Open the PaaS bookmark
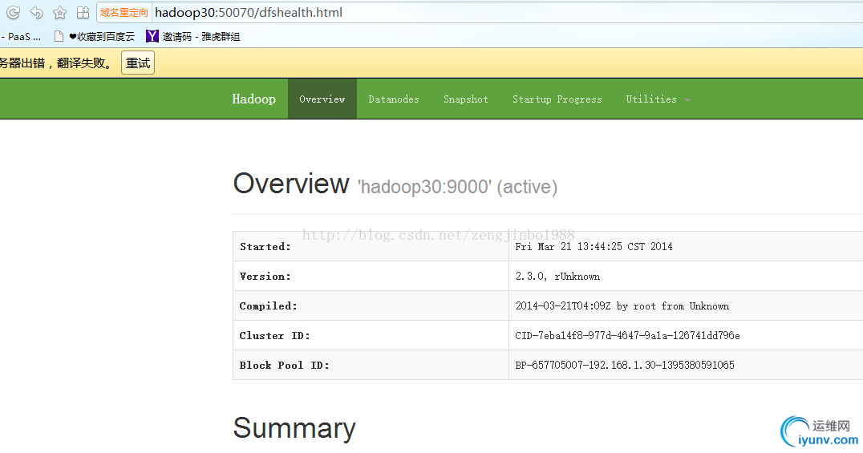 (x=21, y=36)
